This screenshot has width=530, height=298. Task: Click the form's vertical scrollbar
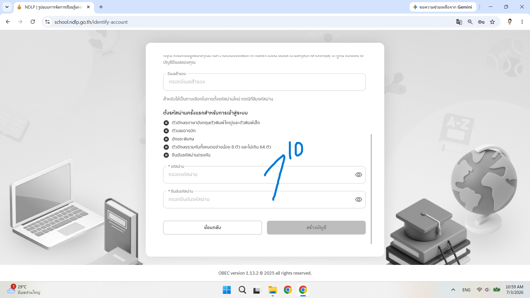[371, 189]
